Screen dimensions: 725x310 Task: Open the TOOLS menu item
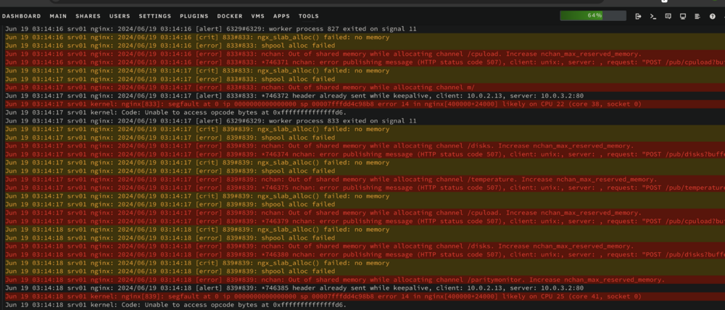point(308,16)
